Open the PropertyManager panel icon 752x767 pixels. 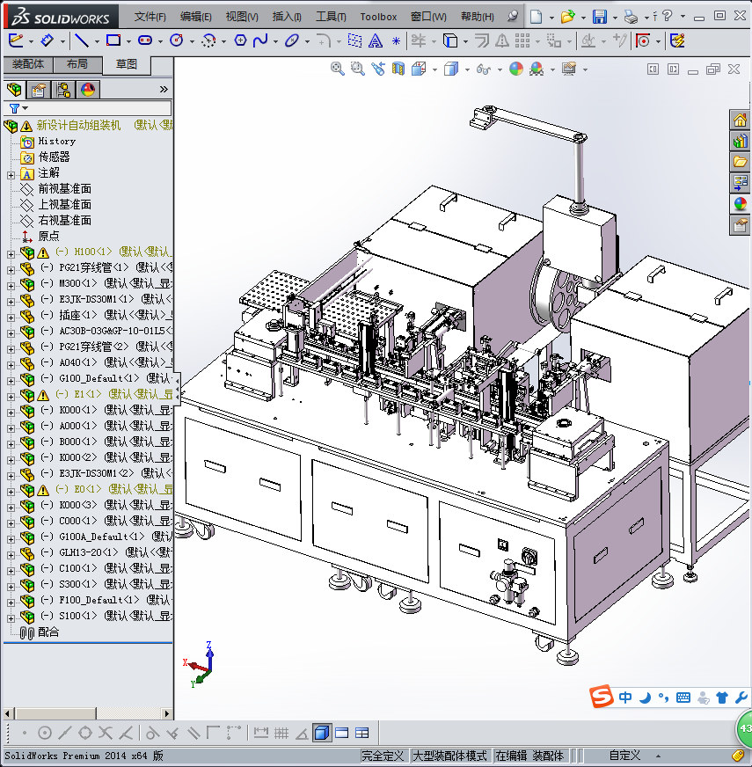(38, 90)
